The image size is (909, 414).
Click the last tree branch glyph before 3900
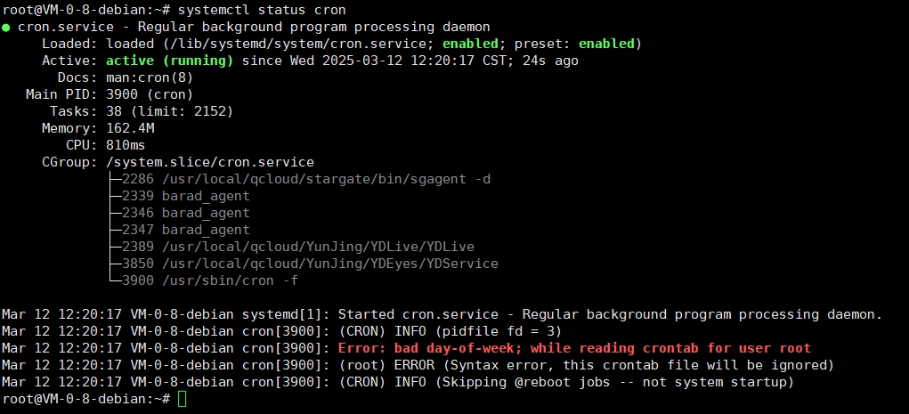[x=114, y=280]
